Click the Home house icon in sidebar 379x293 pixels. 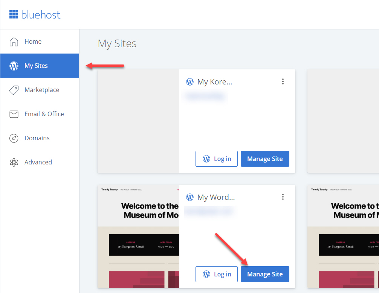pyautogui.click(x=14, y=41)
